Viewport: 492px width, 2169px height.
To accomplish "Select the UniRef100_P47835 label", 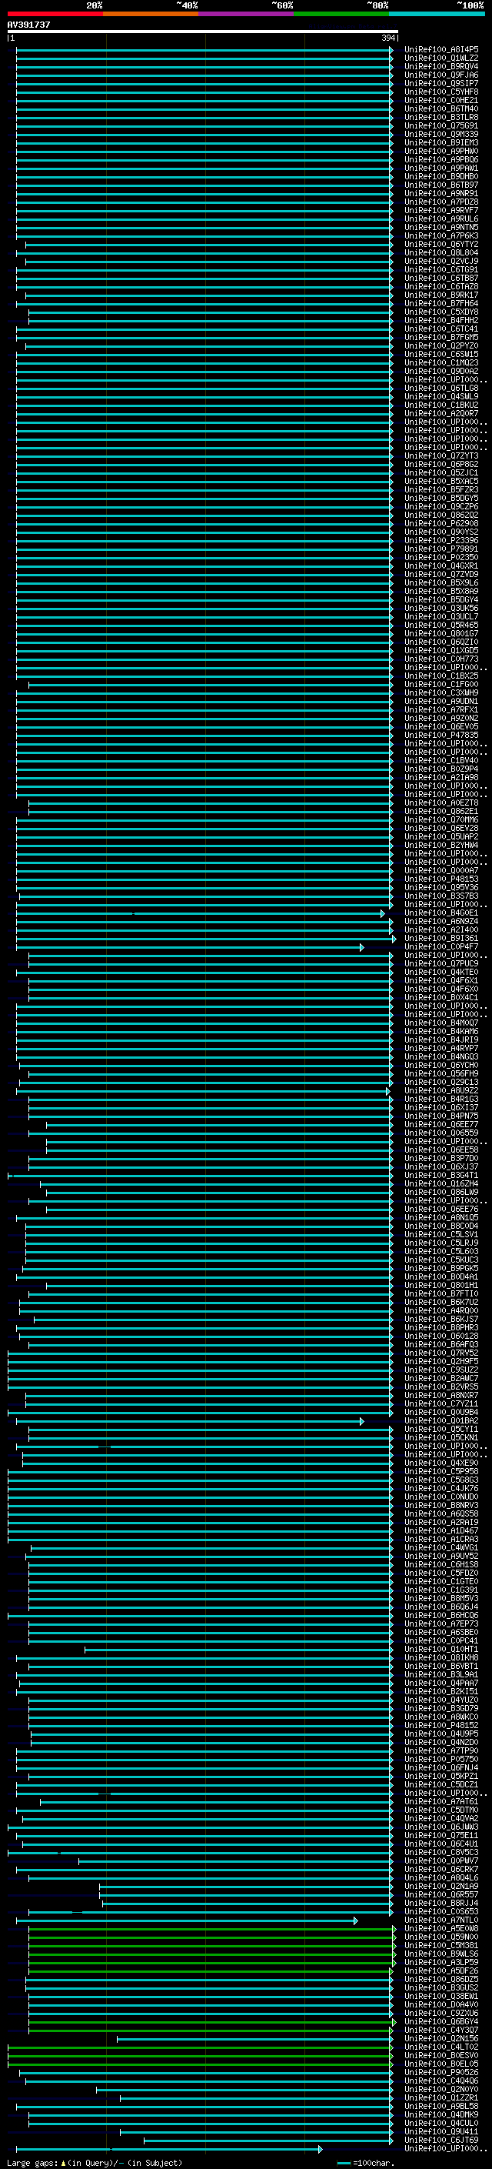I will [441, 735].
